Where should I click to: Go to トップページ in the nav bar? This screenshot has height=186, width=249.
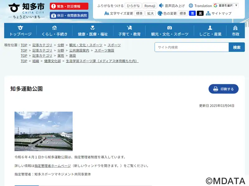coord(21,31)
